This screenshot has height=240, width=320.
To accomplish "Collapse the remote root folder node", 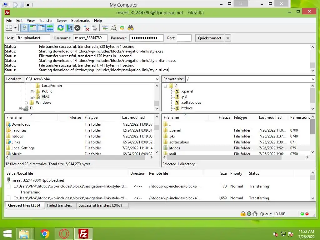I will pyautogui.click(x=165, y=86).
